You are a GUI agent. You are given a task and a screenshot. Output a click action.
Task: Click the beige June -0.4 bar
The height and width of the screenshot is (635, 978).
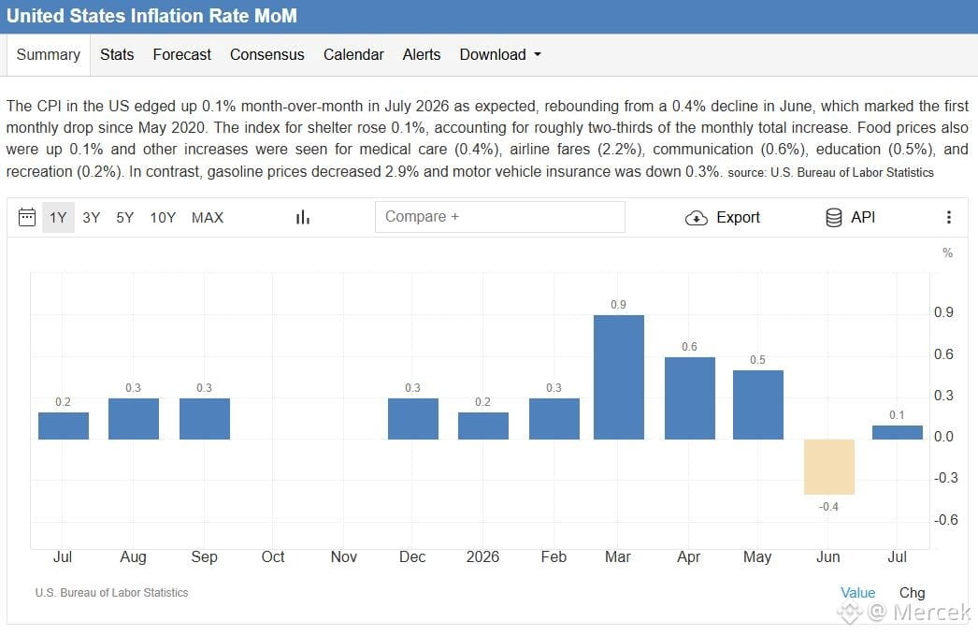[829, 467]
